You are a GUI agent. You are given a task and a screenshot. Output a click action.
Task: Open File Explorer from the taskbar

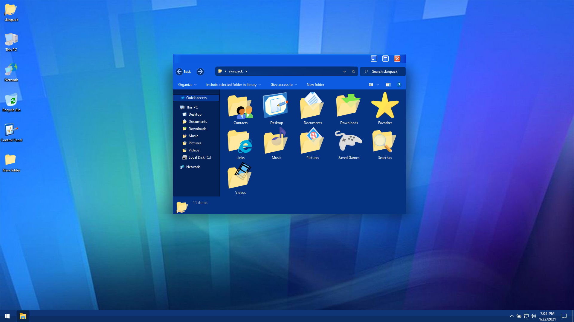(23, 316)
